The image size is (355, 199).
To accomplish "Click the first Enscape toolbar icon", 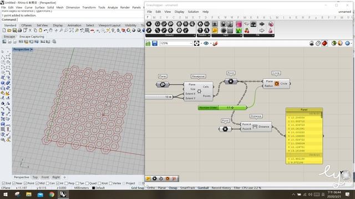I will tap(4, 41).
